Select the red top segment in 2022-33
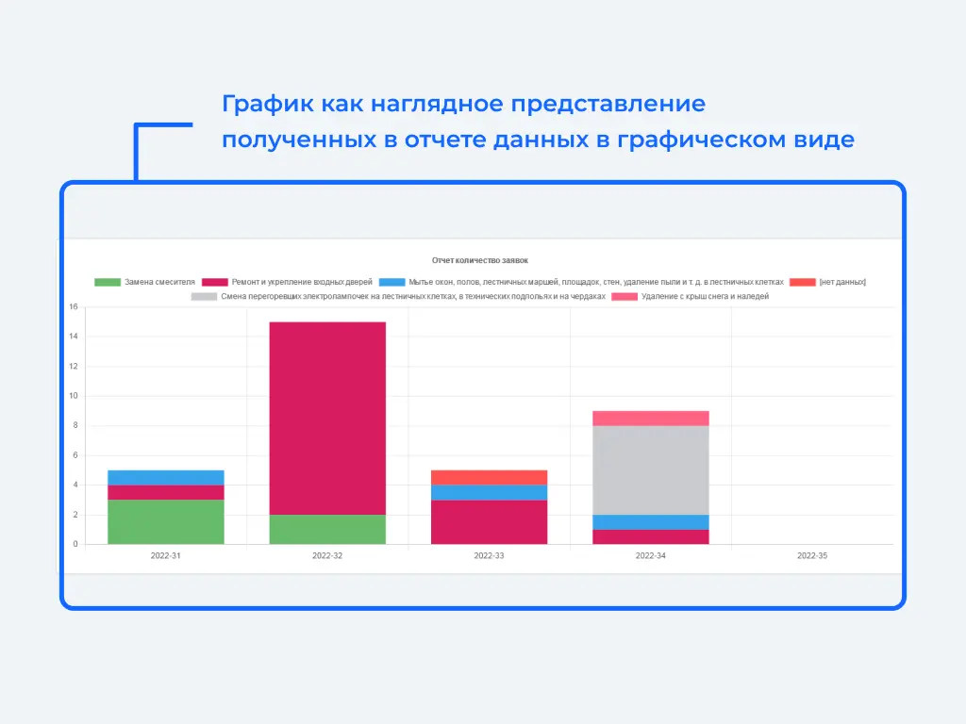 pos(489,477)
